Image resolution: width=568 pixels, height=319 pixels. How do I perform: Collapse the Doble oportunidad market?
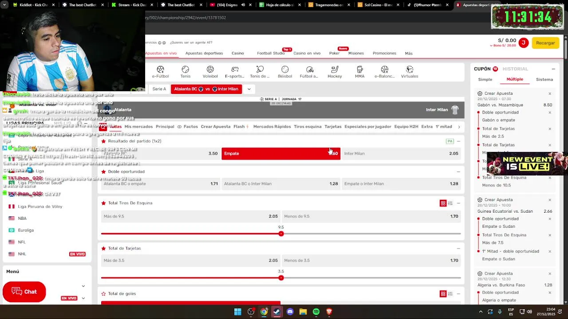[x=458, y=171]
